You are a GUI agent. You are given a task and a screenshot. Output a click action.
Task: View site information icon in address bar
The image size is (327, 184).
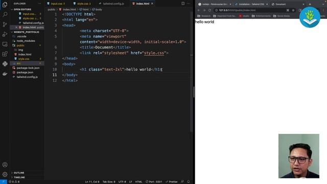click(x=217, y=10)
